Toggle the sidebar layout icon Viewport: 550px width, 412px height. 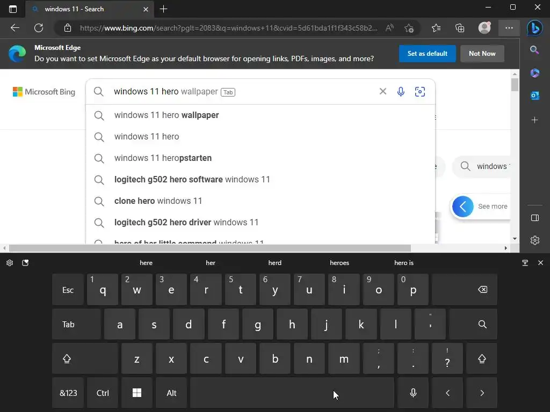click(534, 218)
